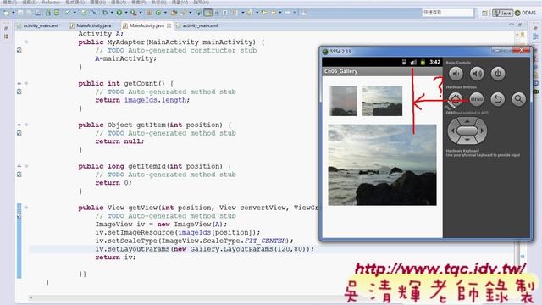
Task: Minimize the editor area
Action: [512, 25]
